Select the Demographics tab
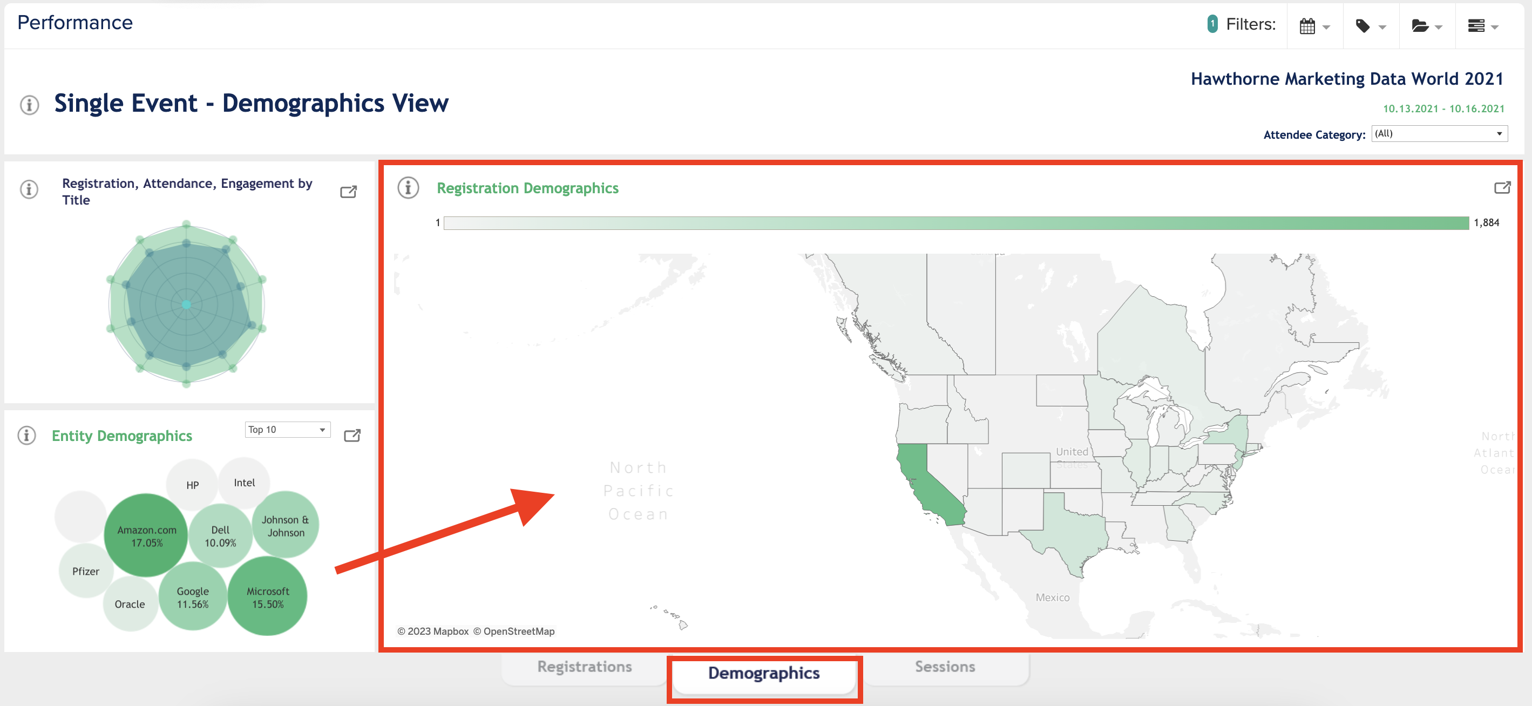This screenshot has width=1532, height=706. 764,673
